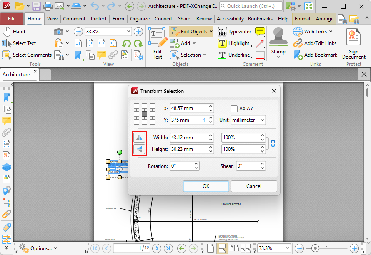The width and height of the screenshot is (371, 255).
Task: Click the Snapshot camera icon
Action: tap(58, 32)
